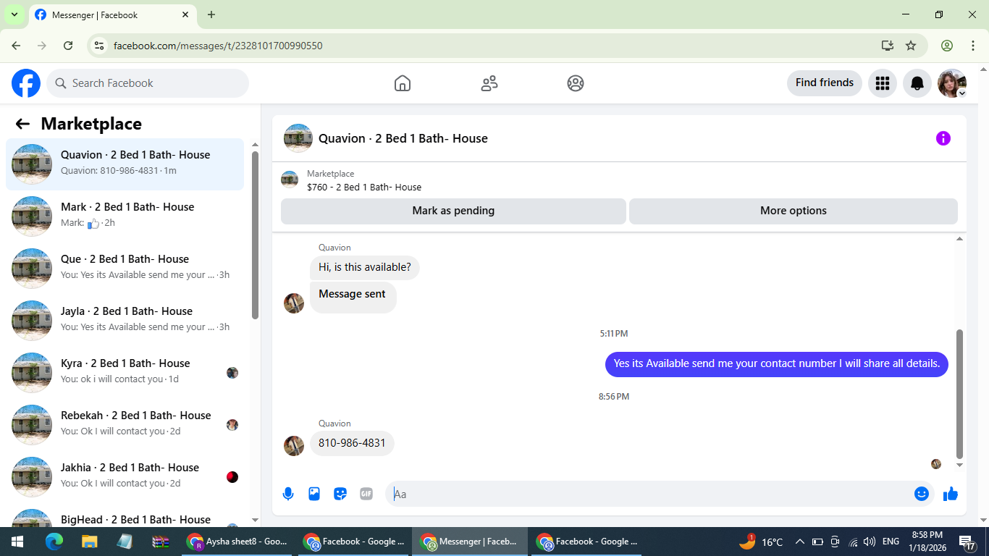The image size is (989, 556).
Task: Open Que conversation in the list
Action: tap(125, 269)
